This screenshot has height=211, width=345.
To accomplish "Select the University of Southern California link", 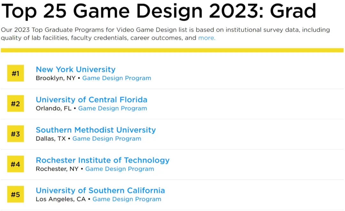I will 100,190.
